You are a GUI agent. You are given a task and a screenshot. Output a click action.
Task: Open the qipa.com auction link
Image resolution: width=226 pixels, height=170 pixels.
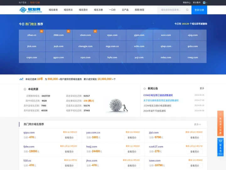tap(29, 133)
